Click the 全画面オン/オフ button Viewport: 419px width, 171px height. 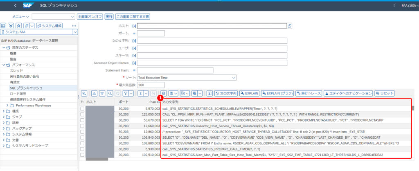pyautogui.click(x=90, y=16)
